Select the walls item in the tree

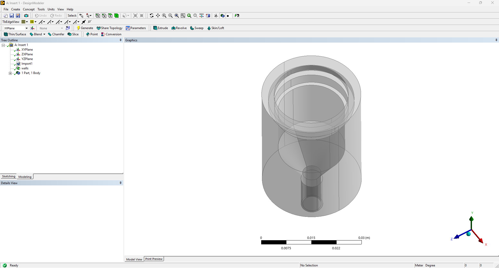click(x=25, y=68)
